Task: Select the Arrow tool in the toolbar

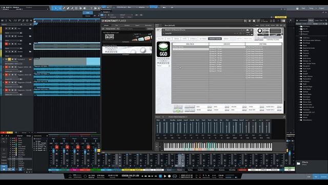Action: [56, 8]
